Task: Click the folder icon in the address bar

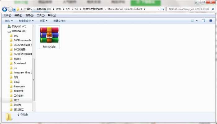Action: 18,9
